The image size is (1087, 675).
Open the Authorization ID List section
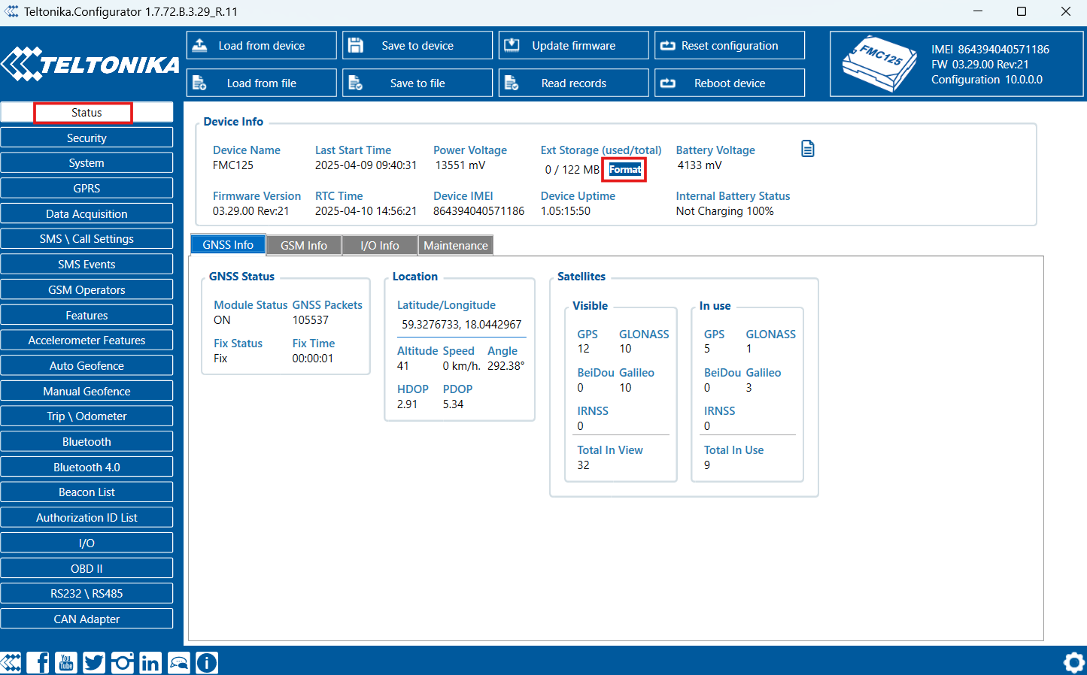click(x=87, y=518)
